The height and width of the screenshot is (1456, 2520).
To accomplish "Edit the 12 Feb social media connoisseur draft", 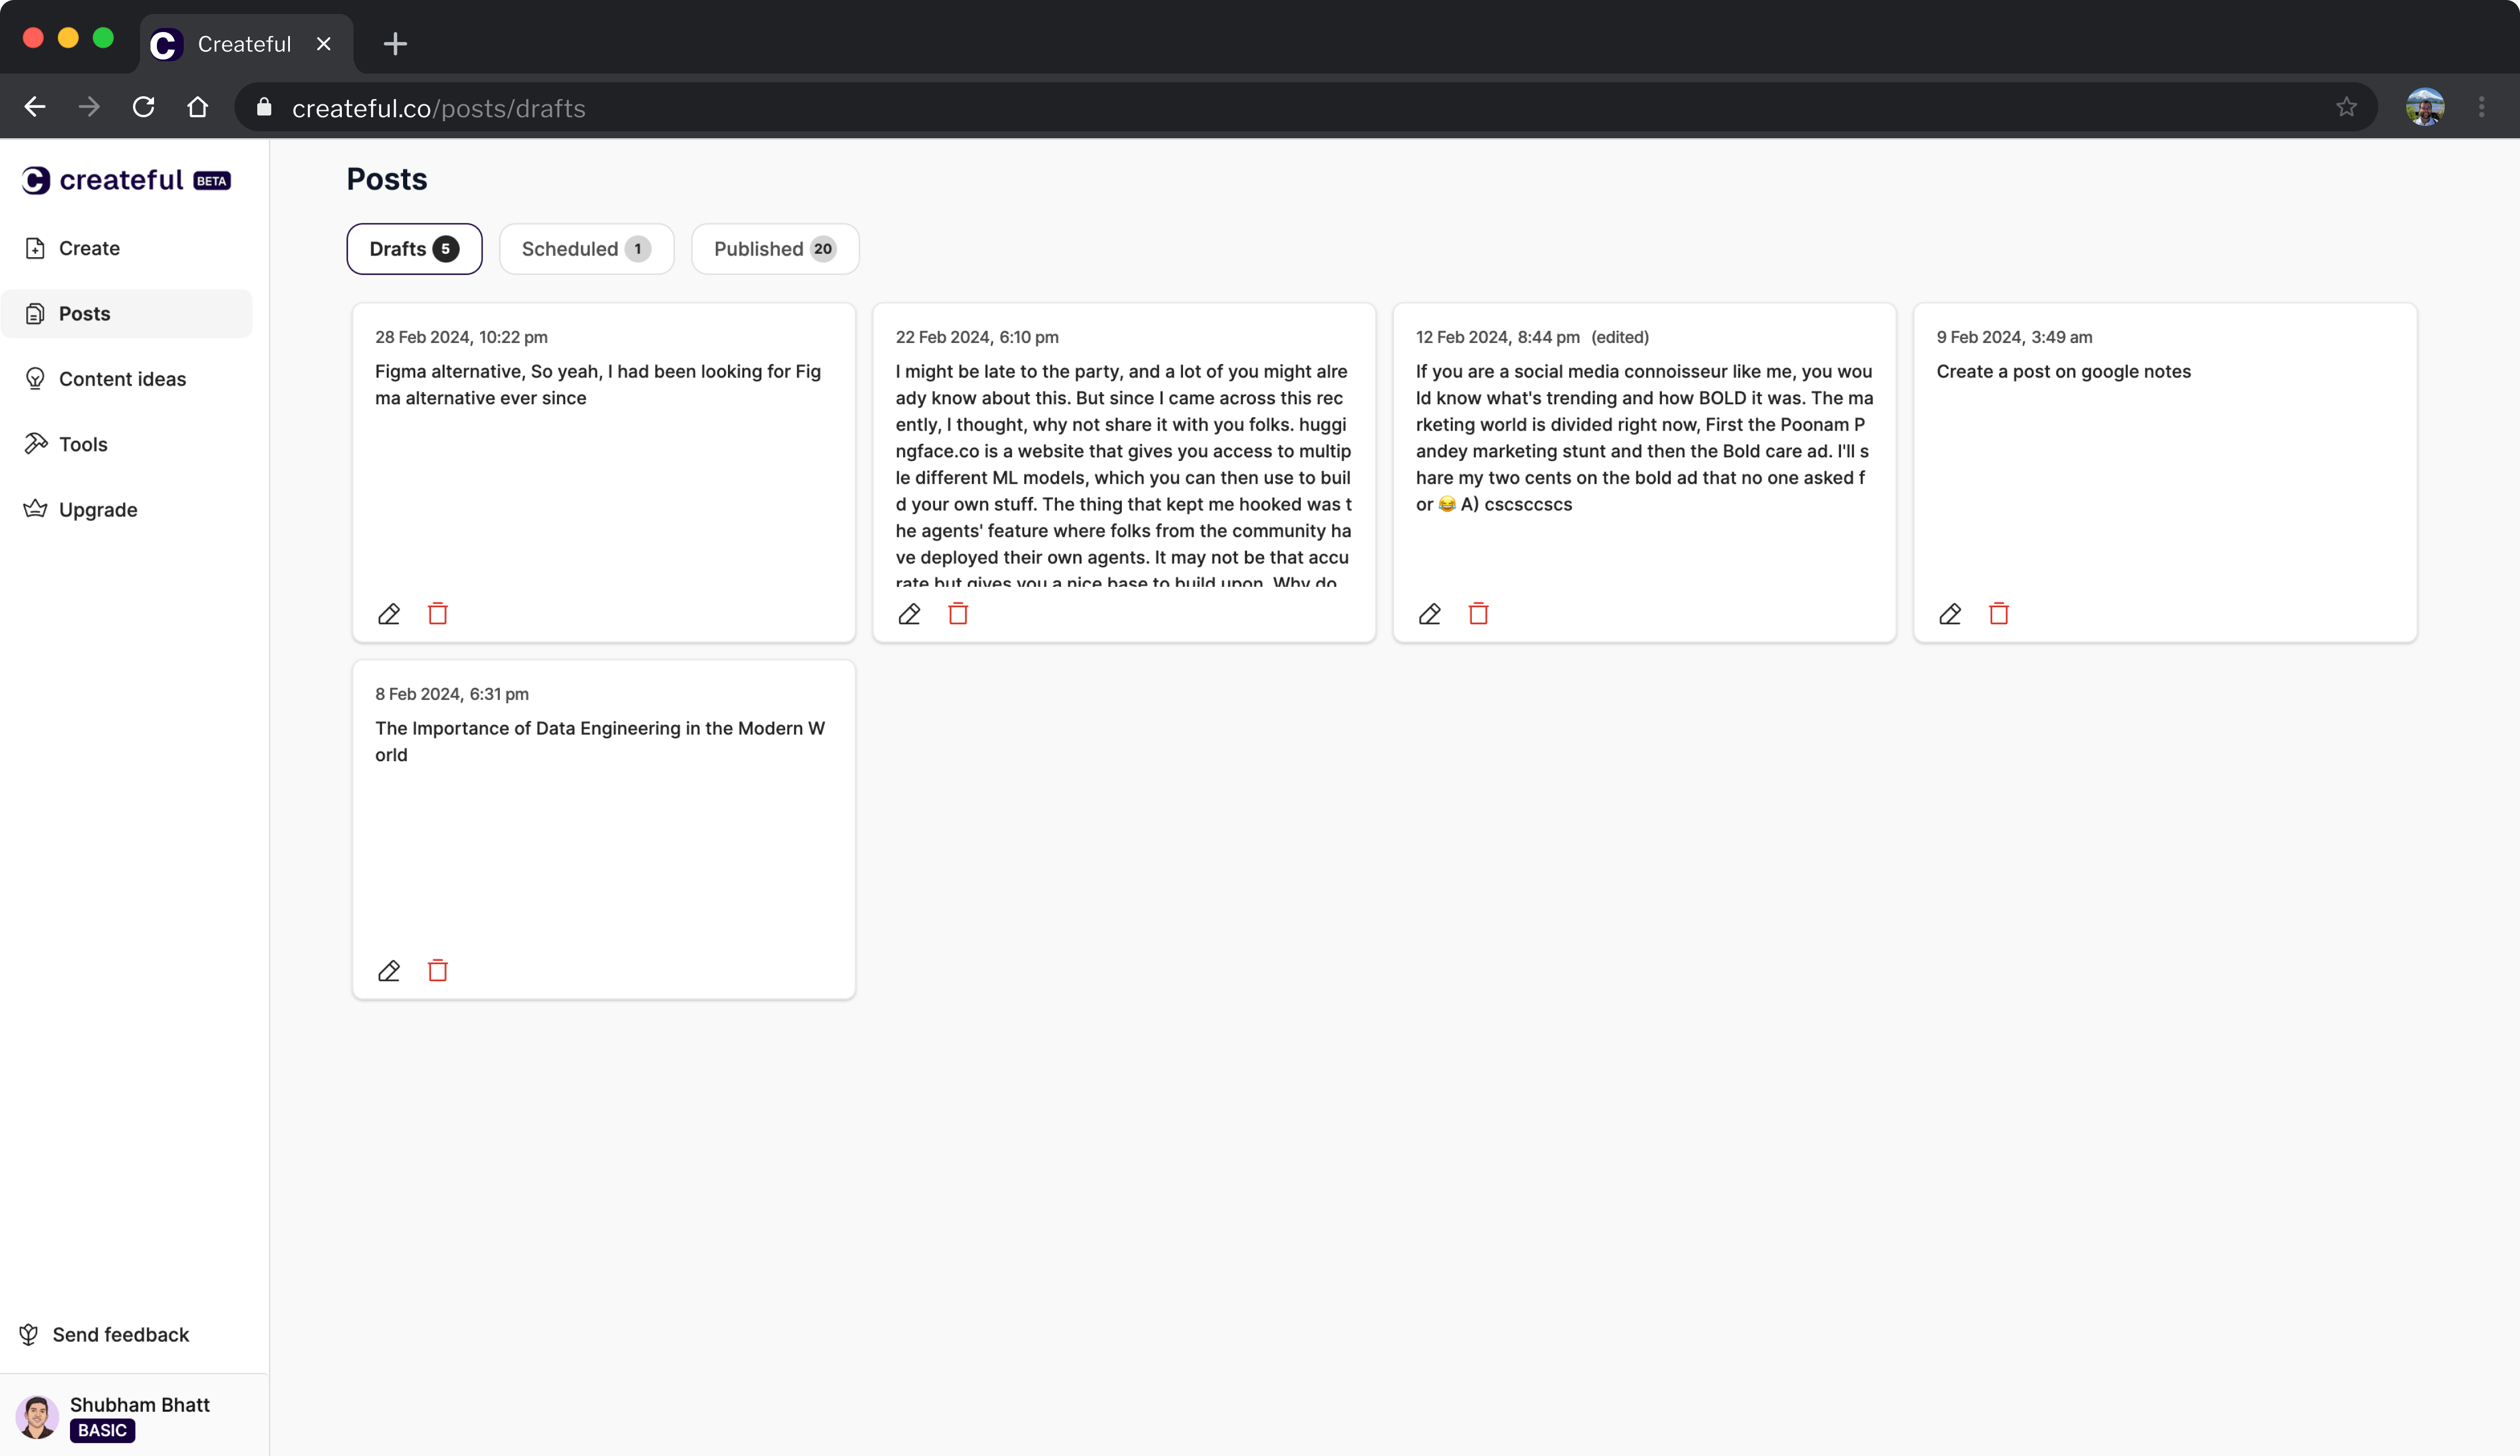I will click(x=1430, y=614).
